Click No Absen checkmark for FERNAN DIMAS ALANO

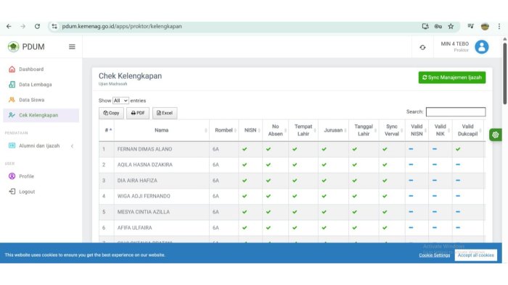[269, 149]
